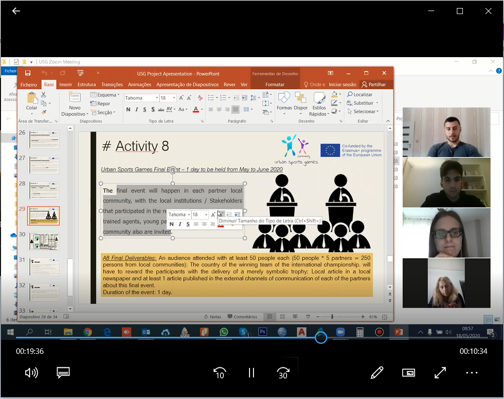Go back with the top-left arrow
The image size is (504, 399).
pyautogui.click(x=16, y=11)
